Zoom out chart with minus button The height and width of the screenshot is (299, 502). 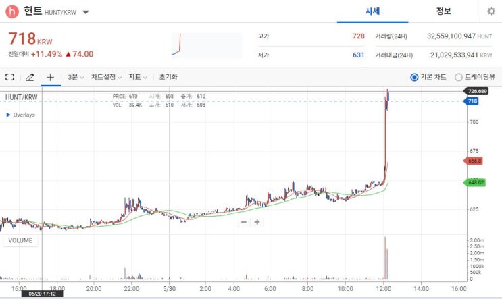coord(244,222)
